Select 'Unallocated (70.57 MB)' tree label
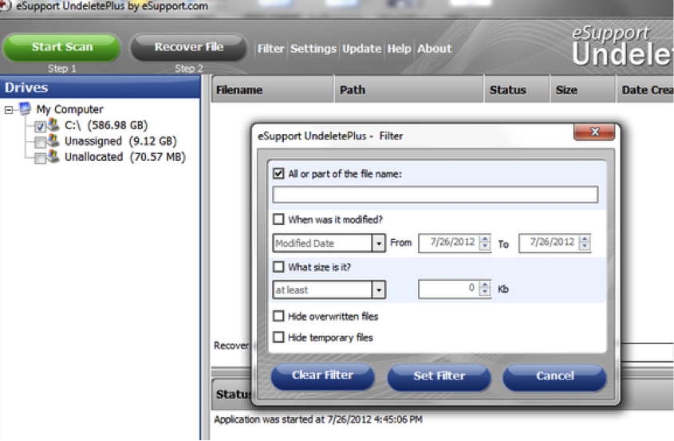Image resolution: width=674 pixels, height=441 pixels. pos(125,157)
